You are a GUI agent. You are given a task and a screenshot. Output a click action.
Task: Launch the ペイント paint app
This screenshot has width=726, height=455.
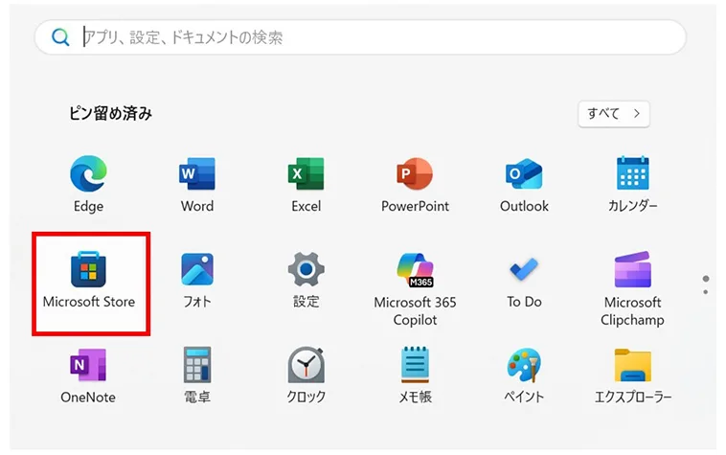coord(524,366)
